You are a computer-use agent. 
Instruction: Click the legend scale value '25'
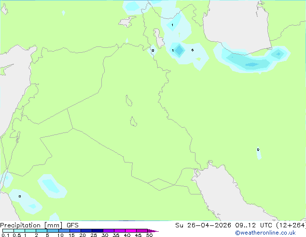94,235
